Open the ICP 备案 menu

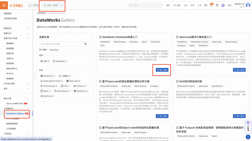pyautogui.click(x=176, y=5)
